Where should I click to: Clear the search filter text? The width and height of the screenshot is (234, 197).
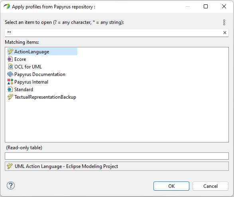click(224, 33)
